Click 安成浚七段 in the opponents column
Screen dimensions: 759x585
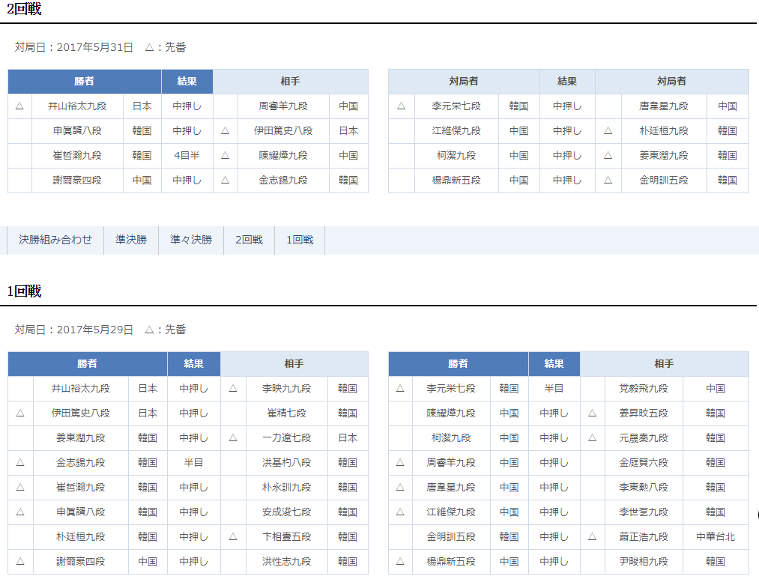pyautogui.click(x=286, y=512)
